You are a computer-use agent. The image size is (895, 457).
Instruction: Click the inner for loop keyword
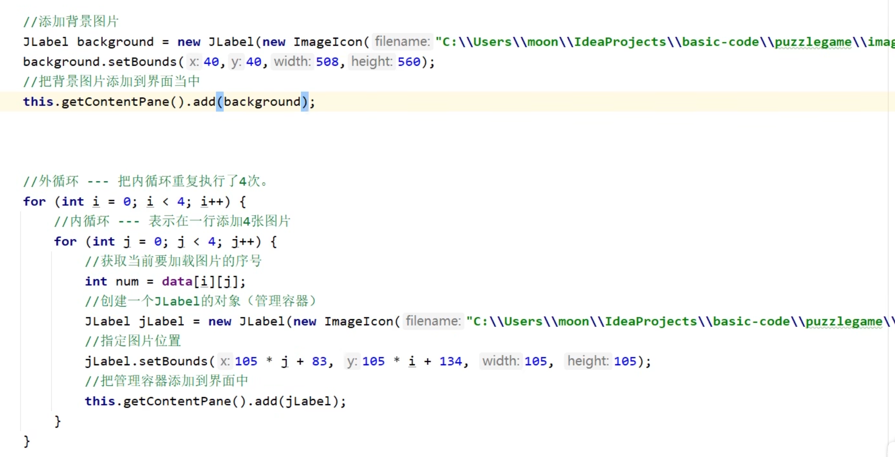click(65, 242)
